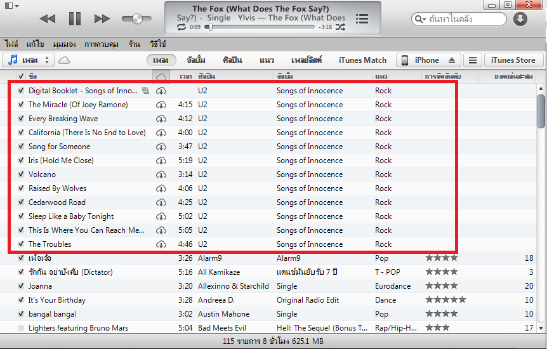The image size is (547, 349).
Task: Toggle the header check-all checkbox
Action: (21, 76)
